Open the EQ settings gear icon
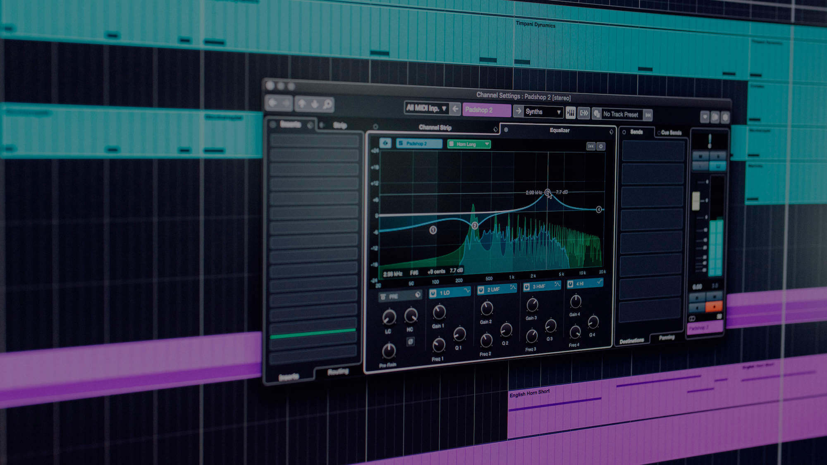The height and width of the screenshot is (465, 827). click(x=602, y=145)
